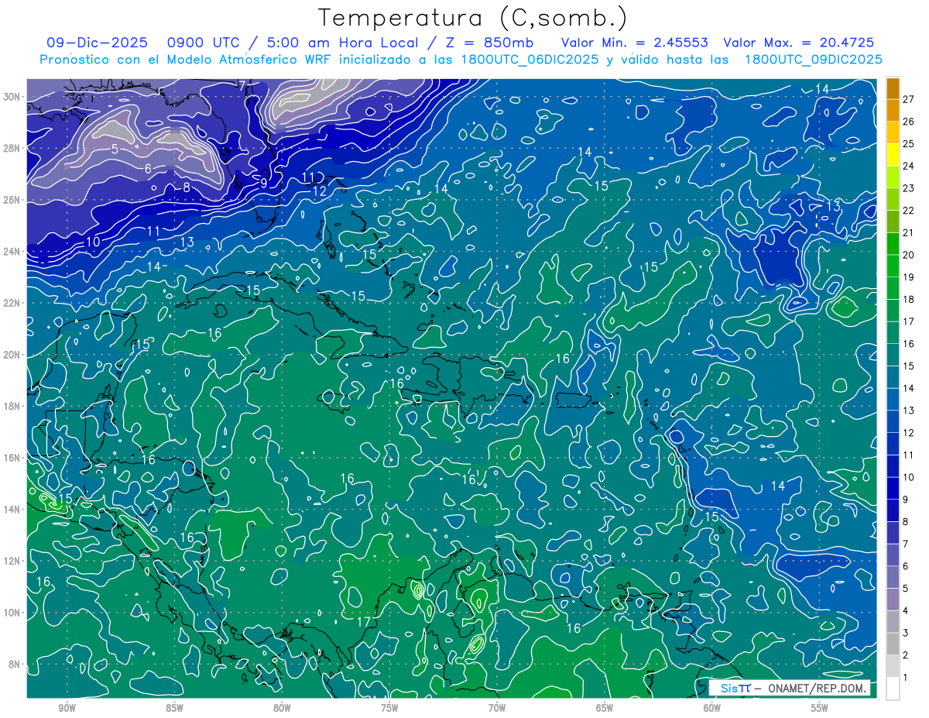
Task: Click longitude label 60W
Action: (712, 708)
